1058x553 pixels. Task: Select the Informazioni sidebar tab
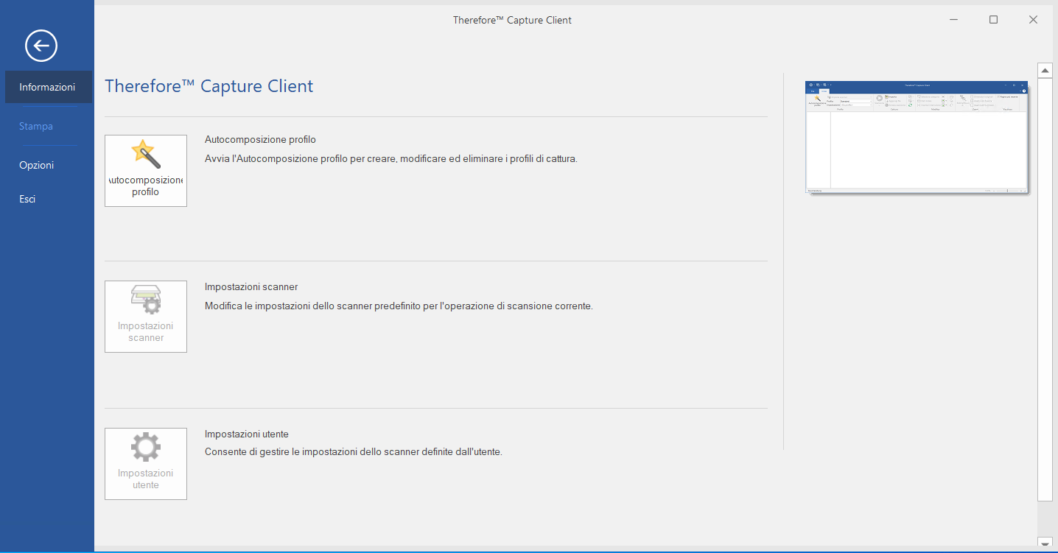click(x=47, y=87)
